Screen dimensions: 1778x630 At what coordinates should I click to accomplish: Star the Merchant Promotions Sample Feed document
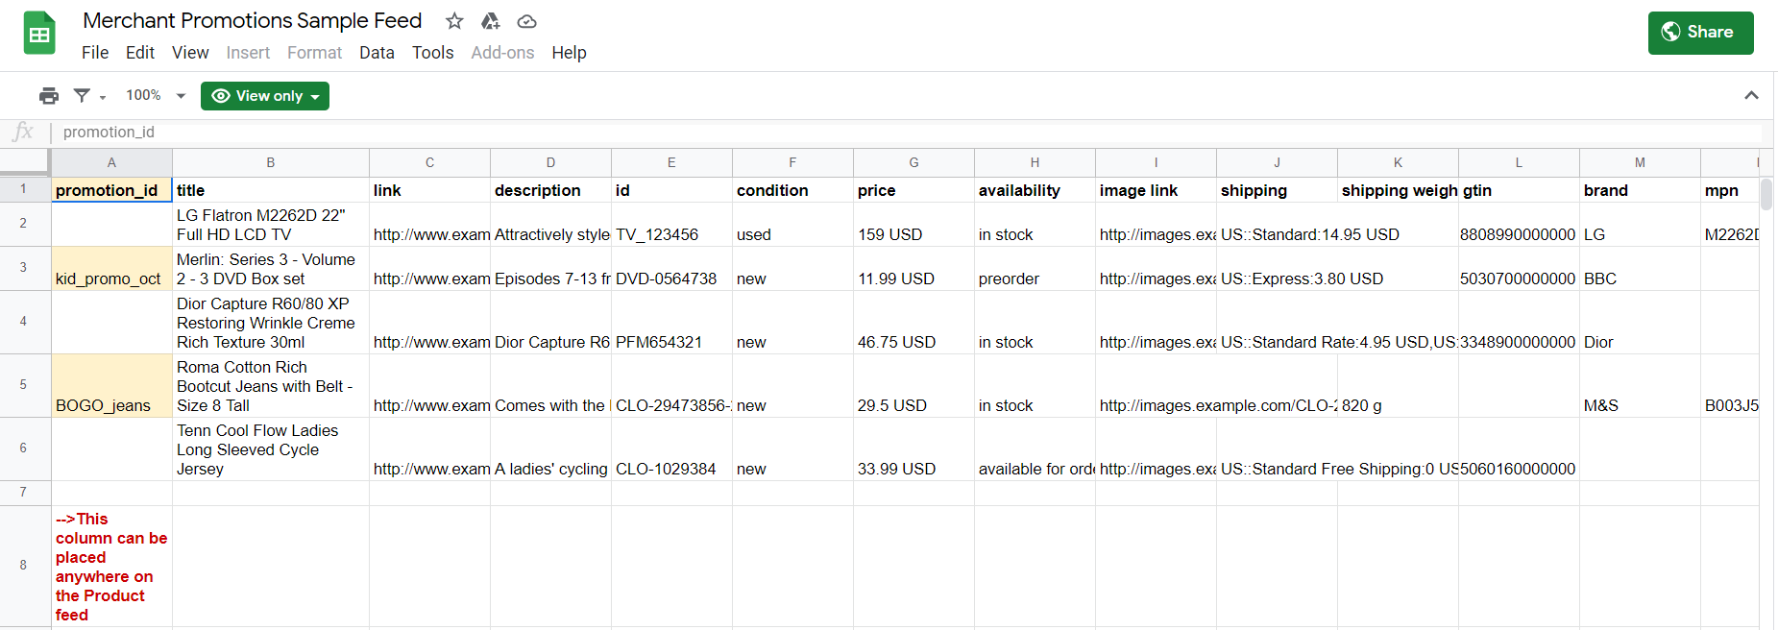point(454,21)
